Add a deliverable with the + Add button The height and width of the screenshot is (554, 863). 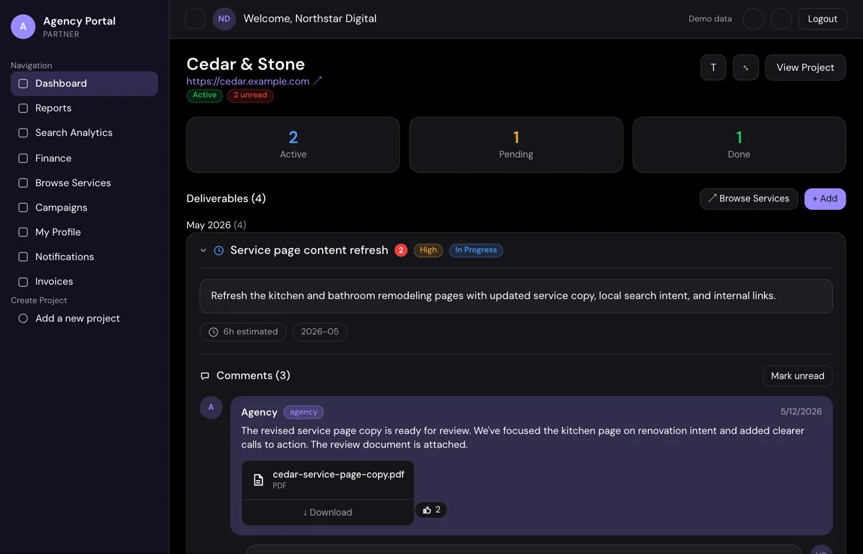[x=825, y=199]
